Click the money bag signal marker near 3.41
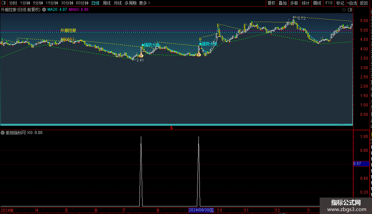Viewport: 372px width, 214px height. [x=141, y=55]
